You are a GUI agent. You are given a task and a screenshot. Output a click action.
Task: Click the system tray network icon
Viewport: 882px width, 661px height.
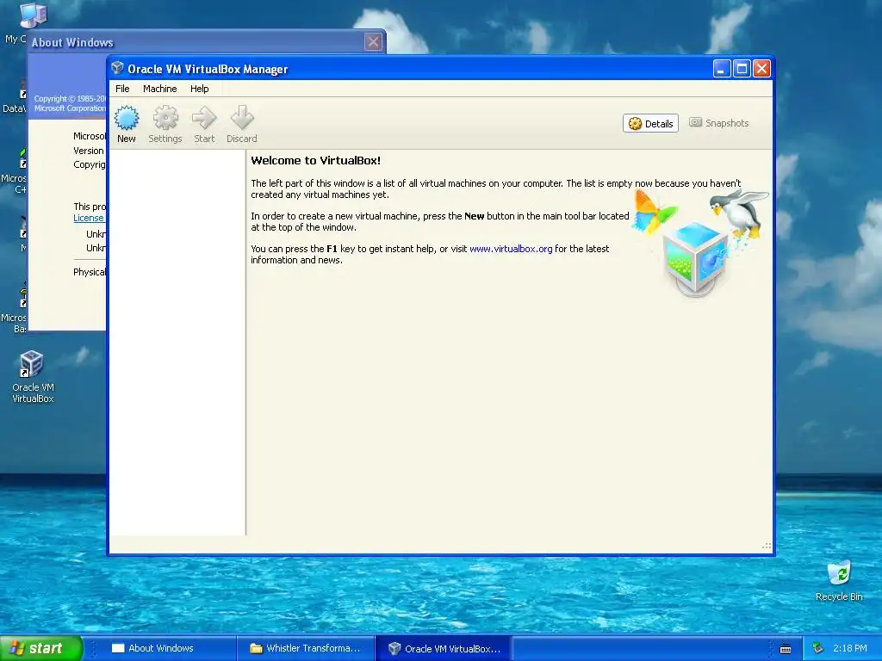tap(818, 648)
